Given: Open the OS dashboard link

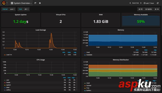Looking at the screenshot, I should coord(141,9).
